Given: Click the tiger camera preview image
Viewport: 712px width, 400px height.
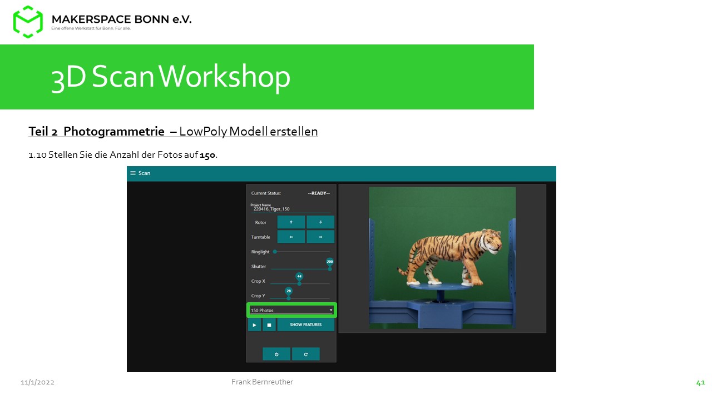Looking at the screenshot, I should click(x=442, y=258).
